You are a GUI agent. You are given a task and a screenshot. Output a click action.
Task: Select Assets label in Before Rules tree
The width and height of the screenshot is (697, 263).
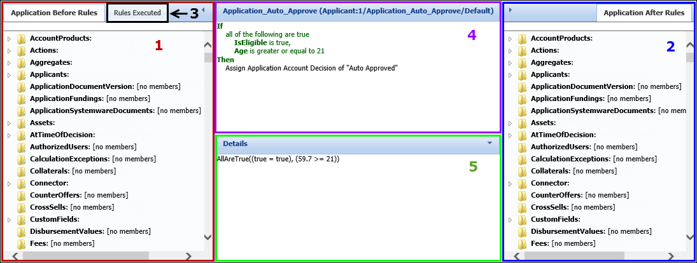tap(42, 123)
